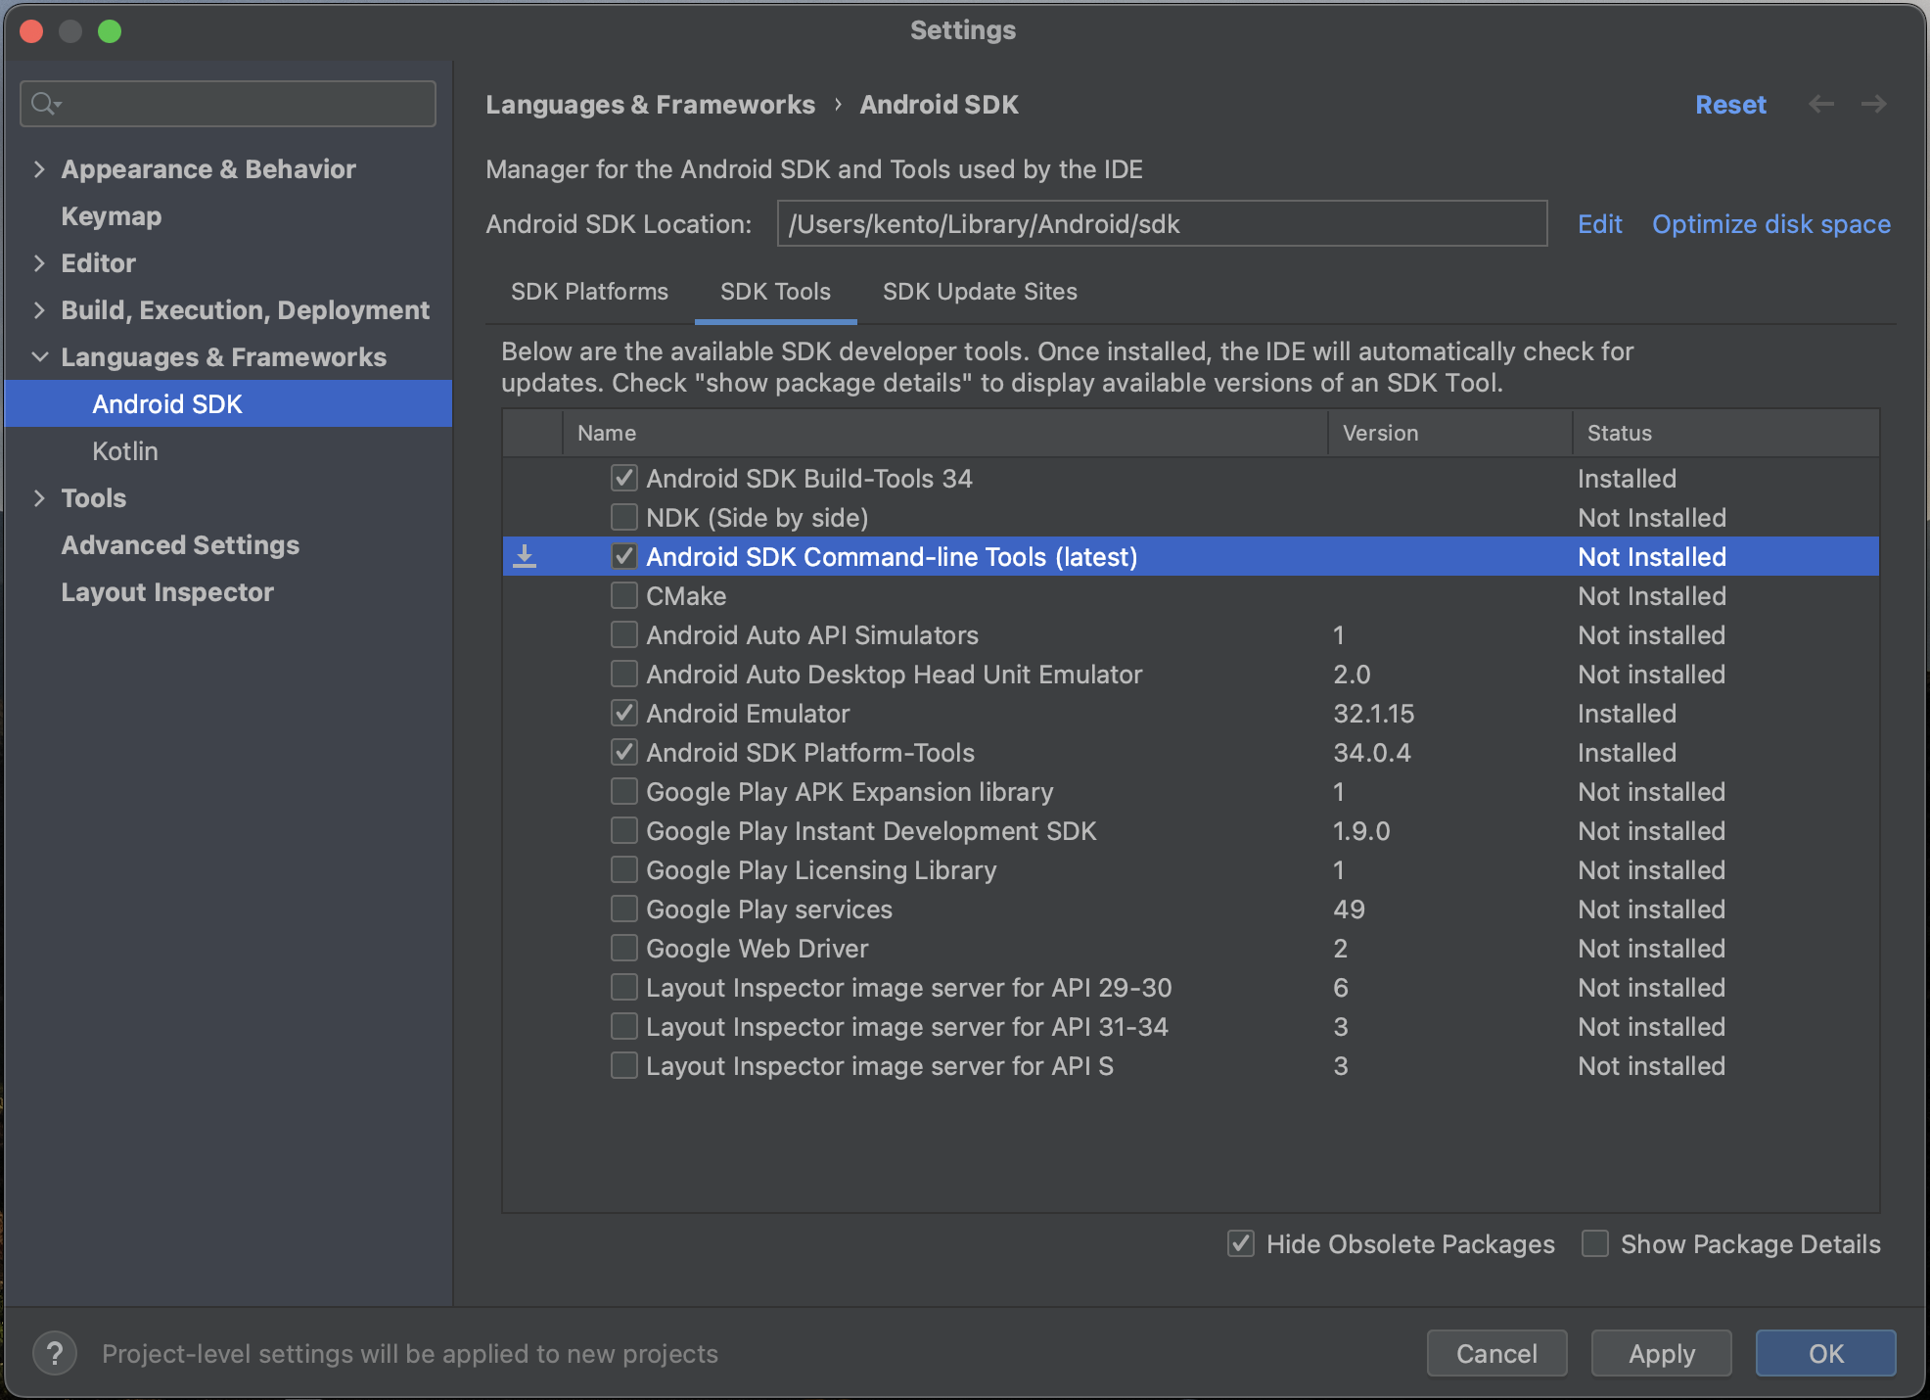Screen dimensions: 1930x1400
Task: Check the CMake checkbox
Action: 623,595
